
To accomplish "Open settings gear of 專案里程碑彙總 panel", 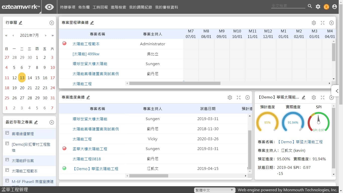I will click(x=314, y=23).
